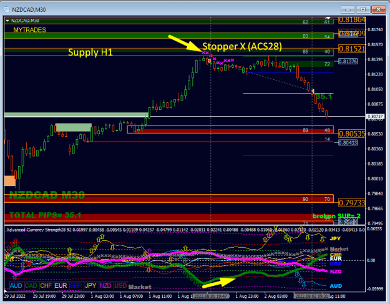
Task: Click the 2022.08.02 09:31 crosshair time label
Action: (311, 297)
